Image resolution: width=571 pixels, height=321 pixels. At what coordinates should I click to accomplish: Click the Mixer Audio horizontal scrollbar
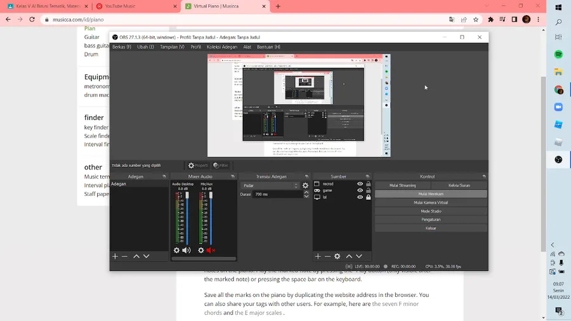tap(204, 259)
